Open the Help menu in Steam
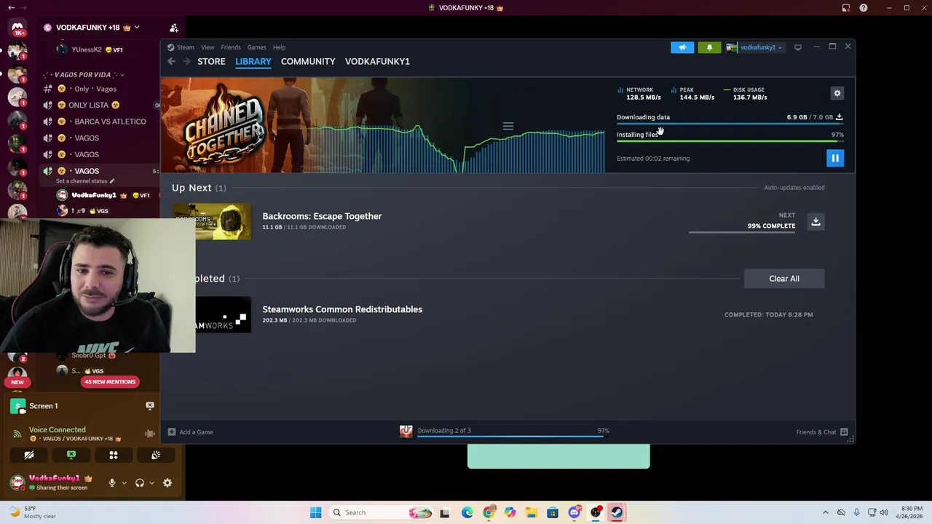 pyautogui.click(x=279, y=47)
